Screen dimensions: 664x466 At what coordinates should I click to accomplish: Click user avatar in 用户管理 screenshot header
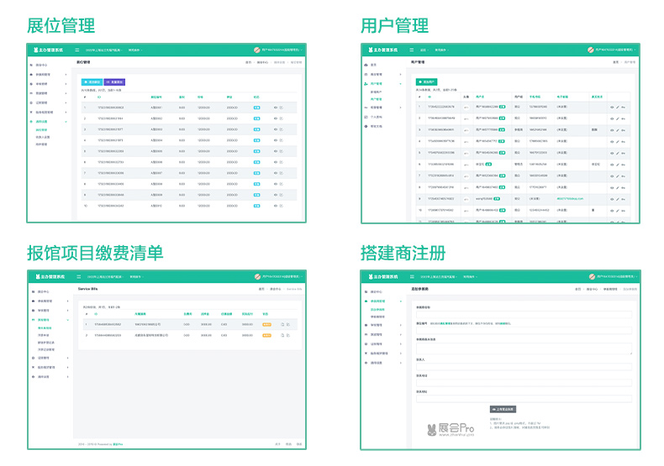(591, 50)
